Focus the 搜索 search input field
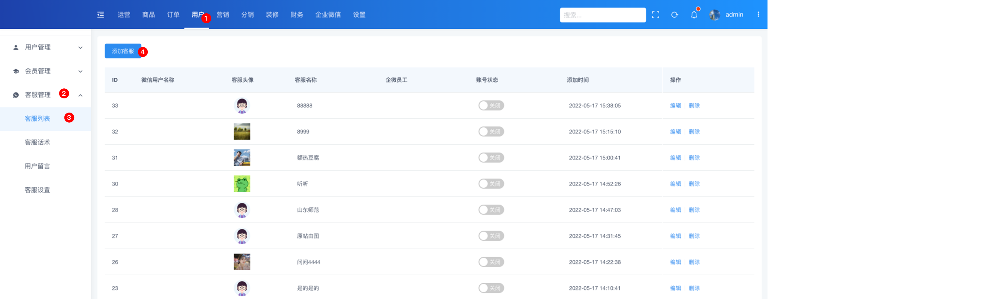Image resolution: width=1006 pixels, height=299 pixels. click(602, 15)
